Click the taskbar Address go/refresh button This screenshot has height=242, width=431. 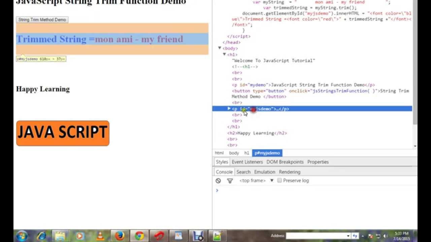pyautogui.click(x=354, y=236)
